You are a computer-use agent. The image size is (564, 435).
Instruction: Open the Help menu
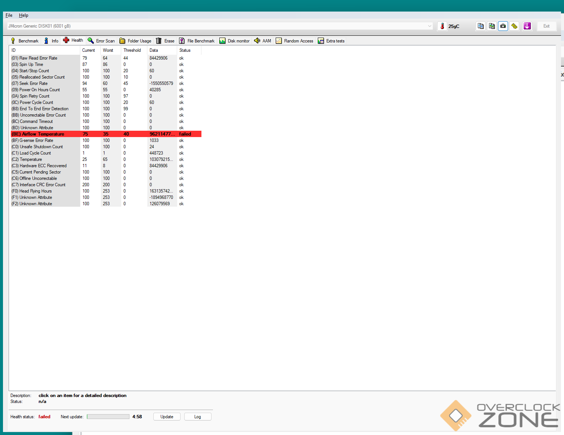tap(23, 15)
